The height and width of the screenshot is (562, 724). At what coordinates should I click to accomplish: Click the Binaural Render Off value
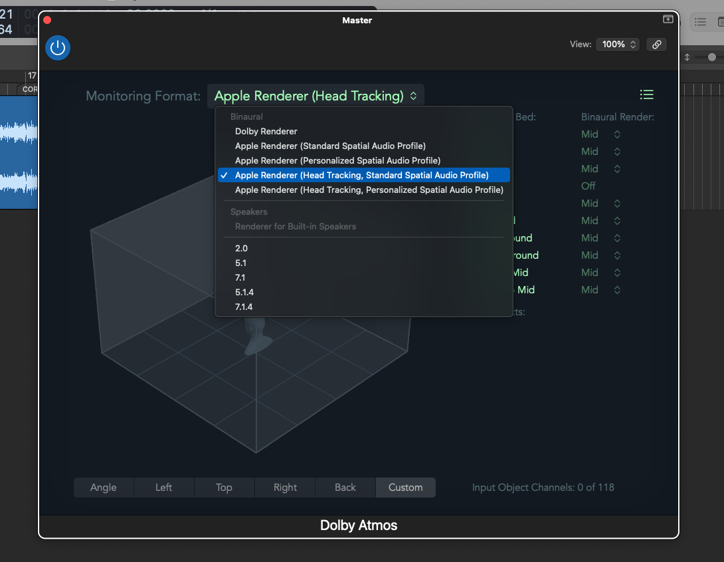point(588,186)
